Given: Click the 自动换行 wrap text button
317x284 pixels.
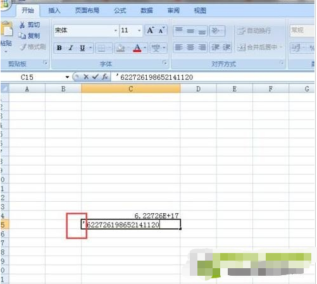Looking at the screenshot, I should (x=254, y=31).
